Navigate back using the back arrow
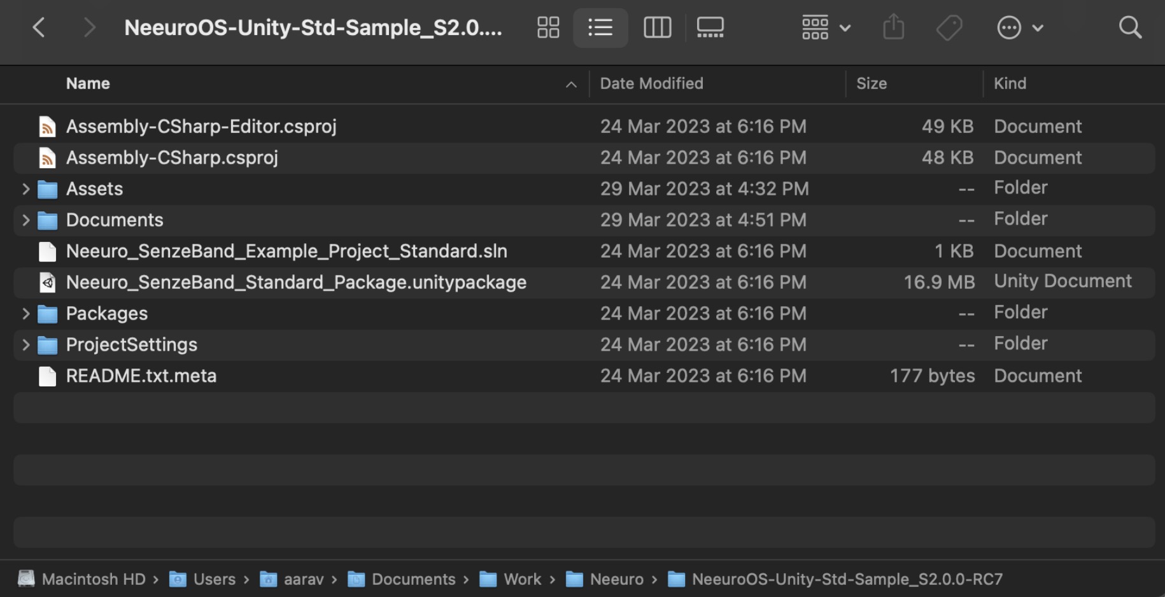Viewport: 1165px width, 597px height. 38,27
